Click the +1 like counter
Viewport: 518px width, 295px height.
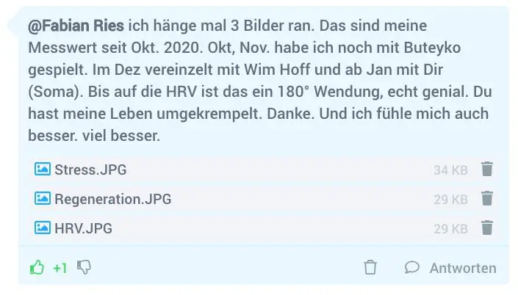point(60,268)
